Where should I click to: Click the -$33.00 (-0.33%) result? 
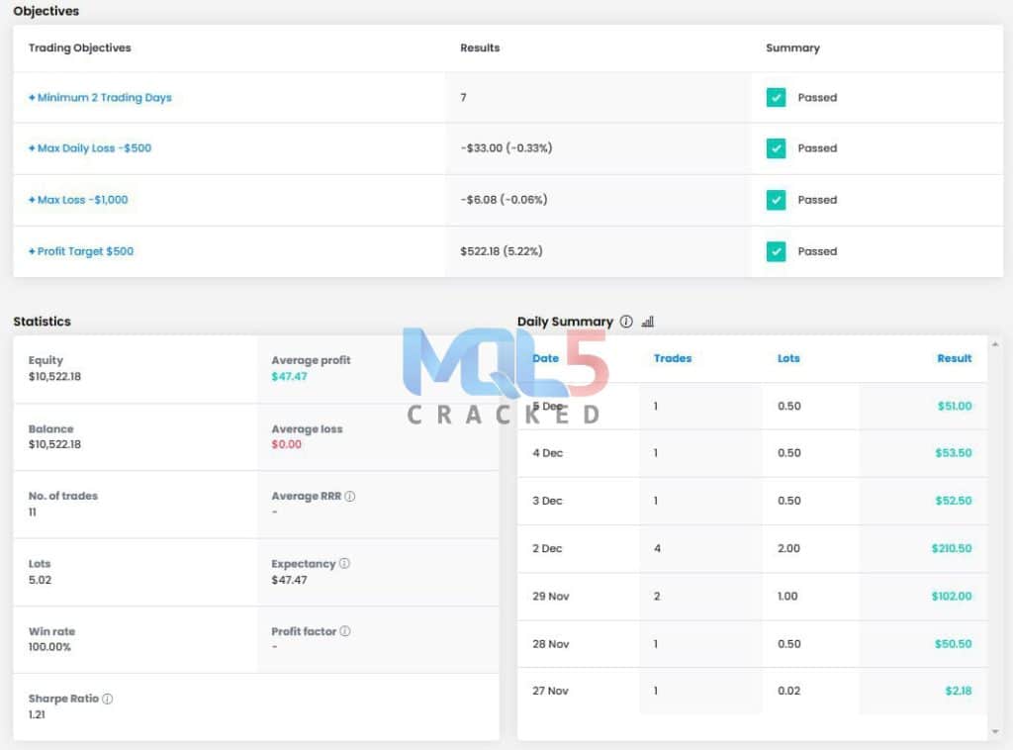[506, 148]
